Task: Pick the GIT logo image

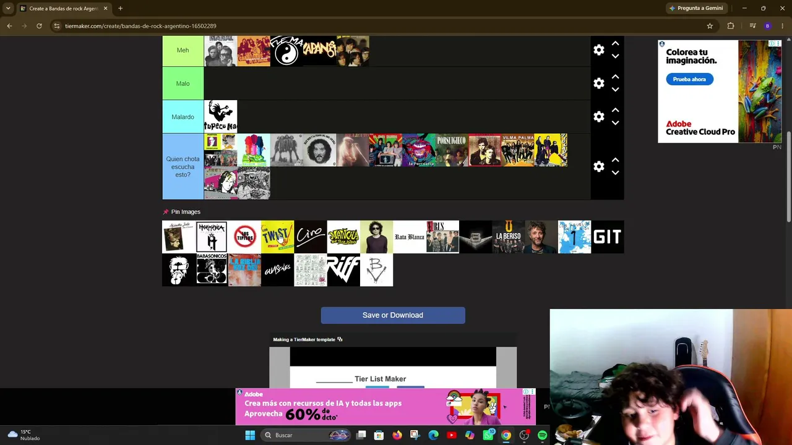Action: click(608, 237)
